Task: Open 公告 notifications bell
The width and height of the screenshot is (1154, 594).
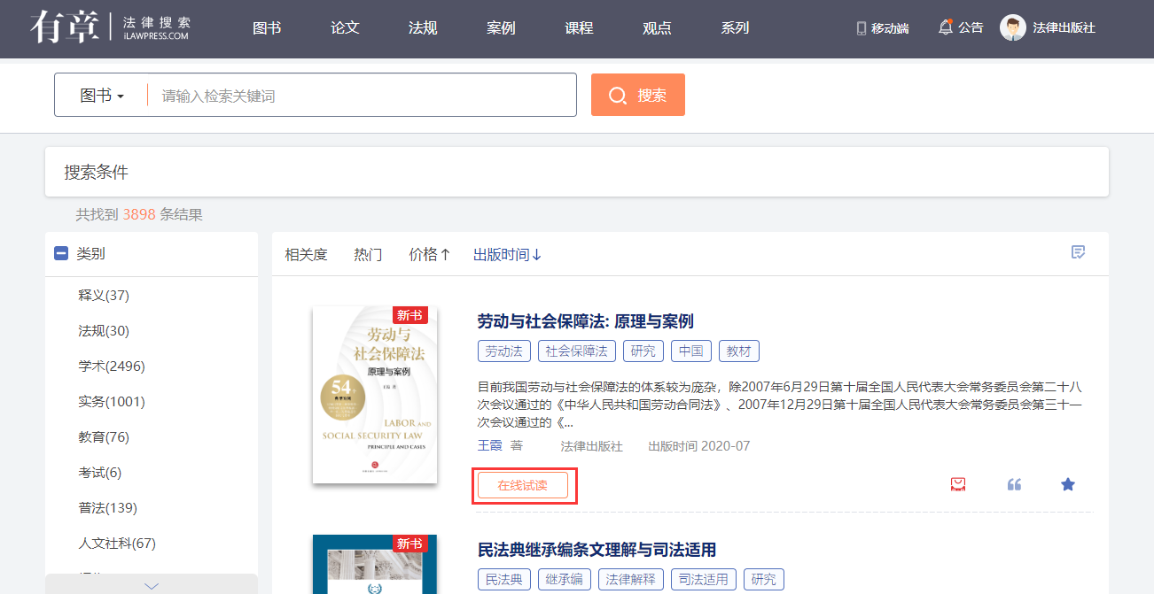Action: (946, 27)
